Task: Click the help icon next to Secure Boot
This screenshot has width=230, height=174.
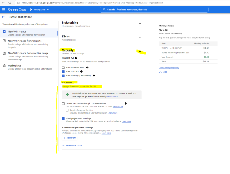Action: 87,67
